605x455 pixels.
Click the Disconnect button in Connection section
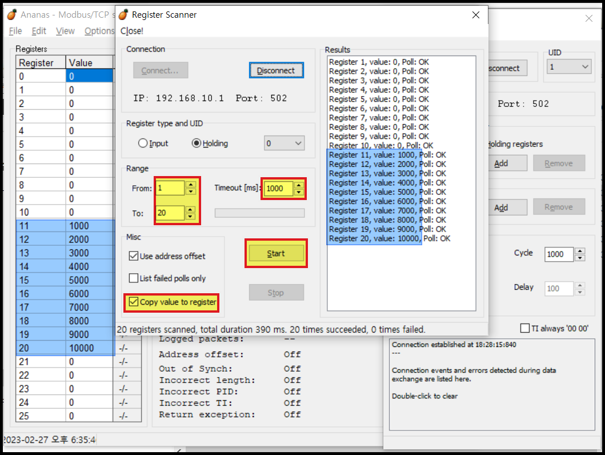pos(276,70)
